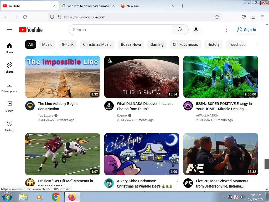Click the volume speaker tray icon

[x=242, y=197]
